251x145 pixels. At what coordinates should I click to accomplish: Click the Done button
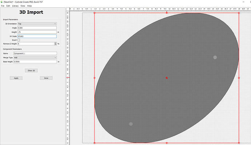coord(46,78)
